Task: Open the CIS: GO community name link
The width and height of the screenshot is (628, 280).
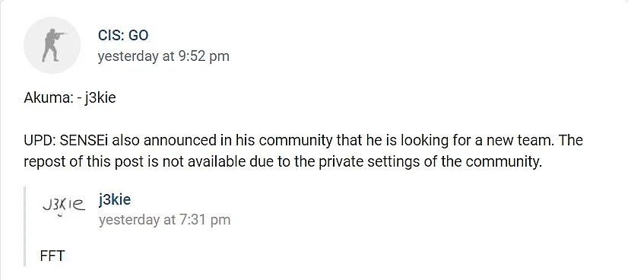Action: click(123, 36)
